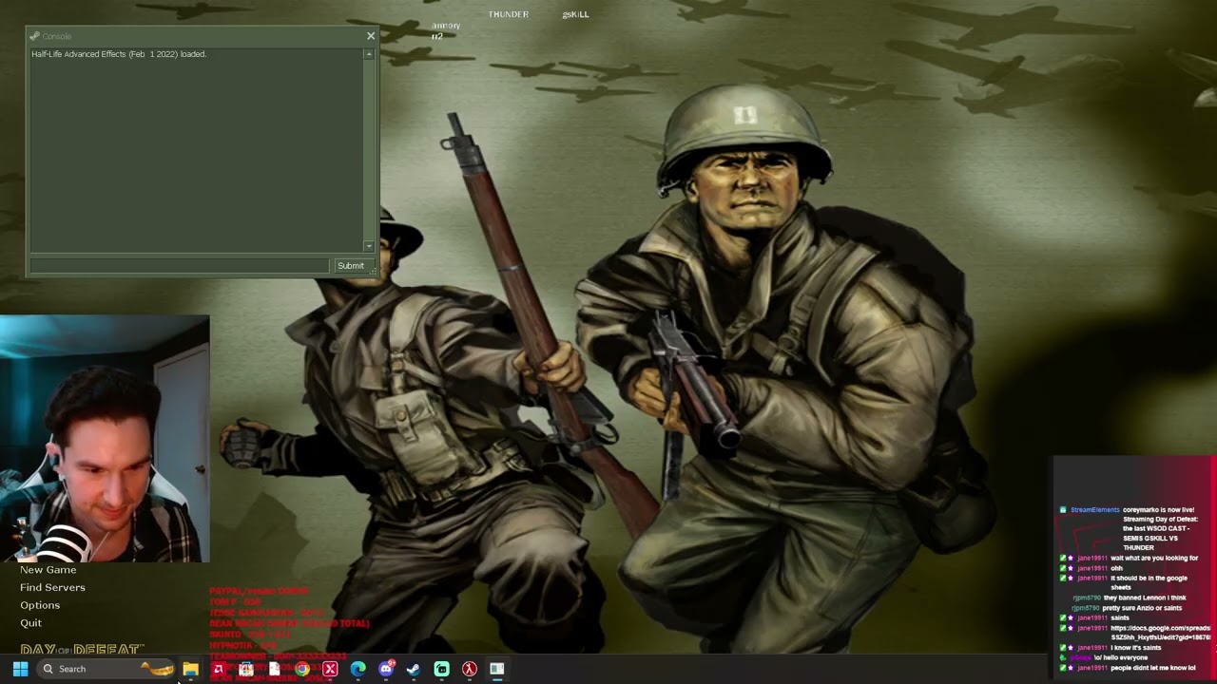Click the chat message "pretty sure Anzio or saints"
Image resolution: width=1217 pixels, height=684 pixels.
point(1142,608)
